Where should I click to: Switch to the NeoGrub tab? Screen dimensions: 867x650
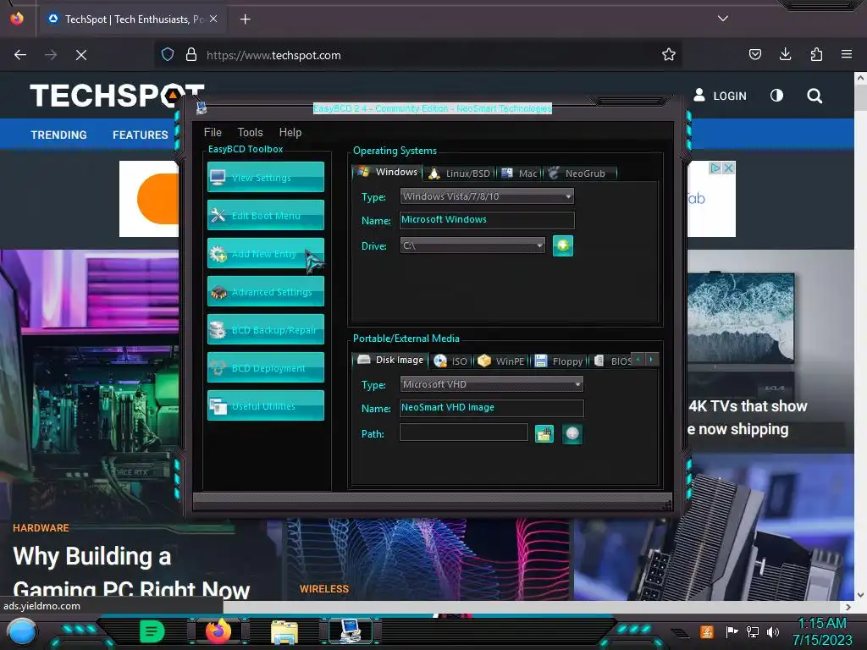(x=579, y=173)
